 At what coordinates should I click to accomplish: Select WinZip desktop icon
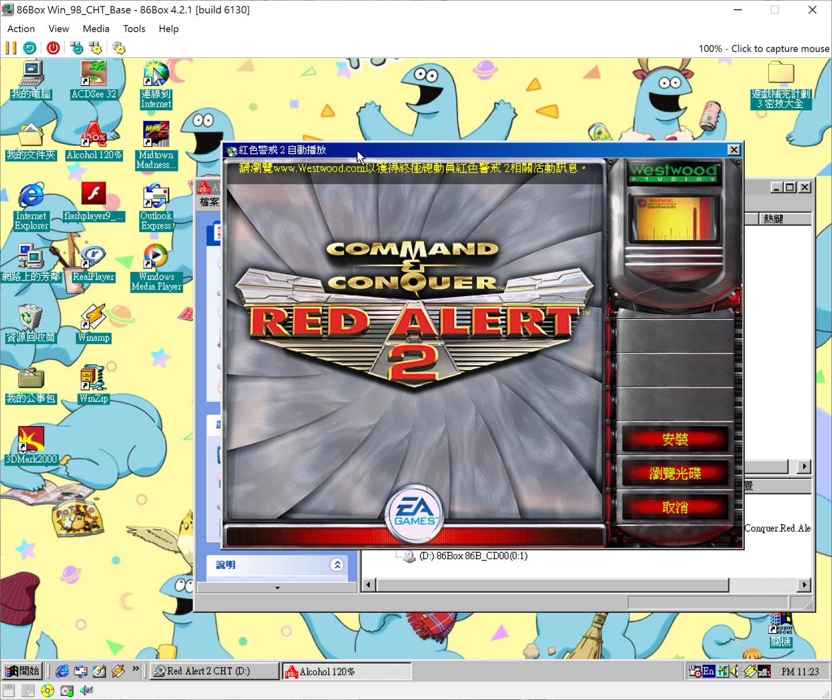coord(94,385)
